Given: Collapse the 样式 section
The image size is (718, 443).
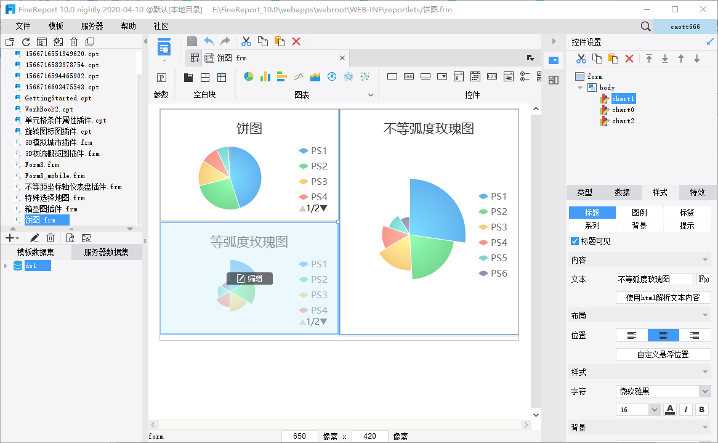Looking at the screenshot, I should [x=705, y=372].
